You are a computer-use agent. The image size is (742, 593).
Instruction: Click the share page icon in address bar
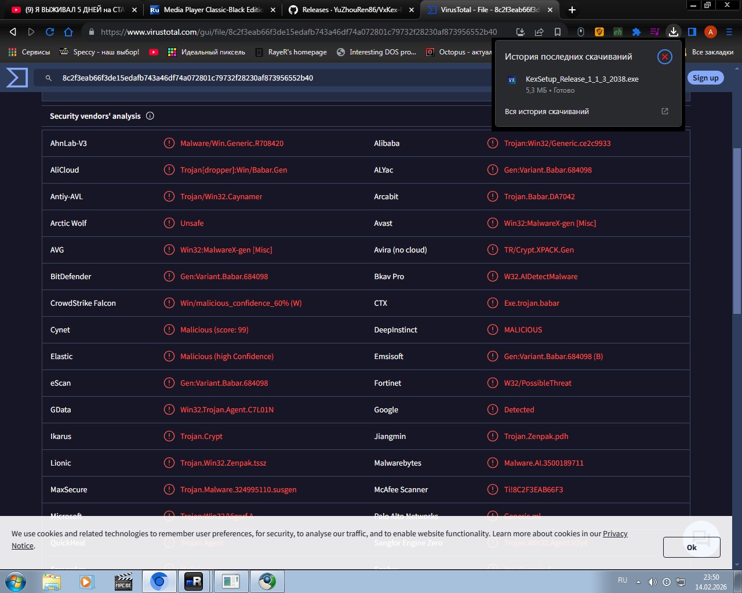point(539,32)
